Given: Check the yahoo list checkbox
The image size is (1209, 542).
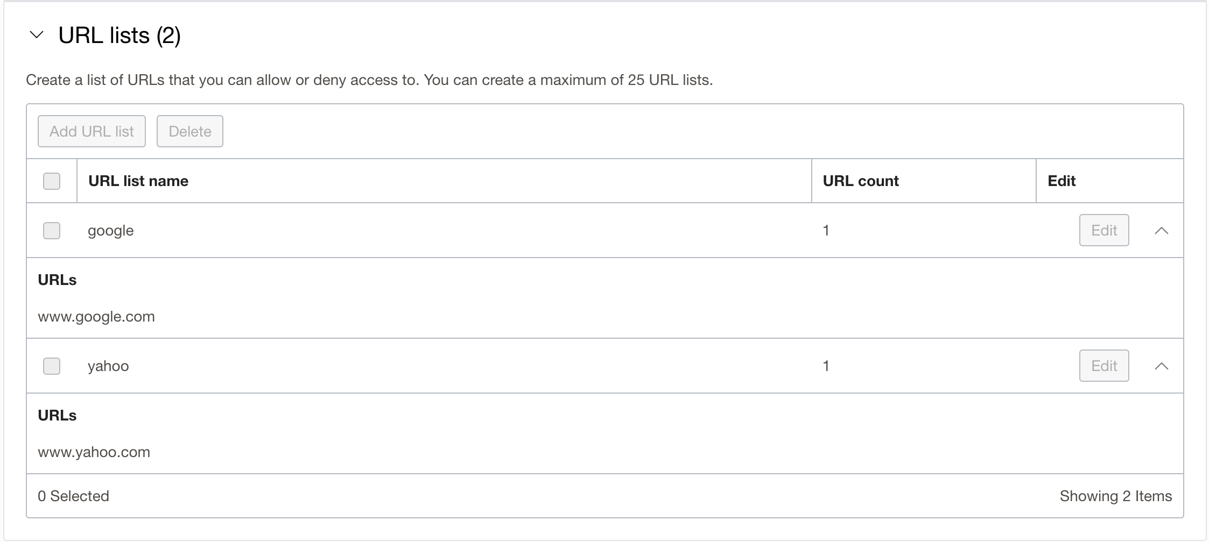Looking at the screenshot, I should [52, 366].
